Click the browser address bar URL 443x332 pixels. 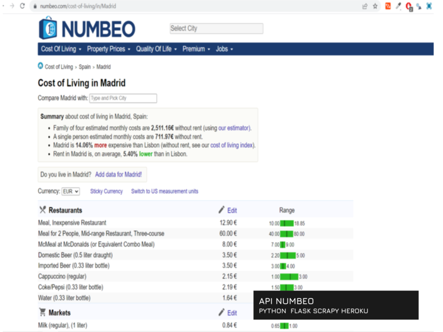coord(78,6)
